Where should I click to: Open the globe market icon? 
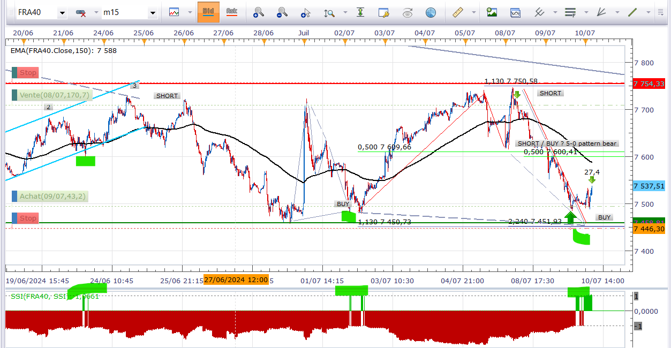[431, 12]
